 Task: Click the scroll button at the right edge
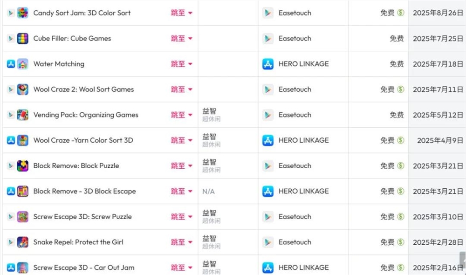click(463, 259)
